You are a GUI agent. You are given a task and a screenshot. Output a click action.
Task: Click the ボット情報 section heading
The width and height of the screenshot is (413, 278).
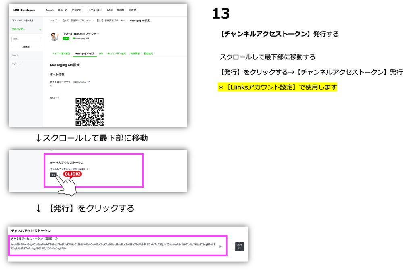pos(57,75)
